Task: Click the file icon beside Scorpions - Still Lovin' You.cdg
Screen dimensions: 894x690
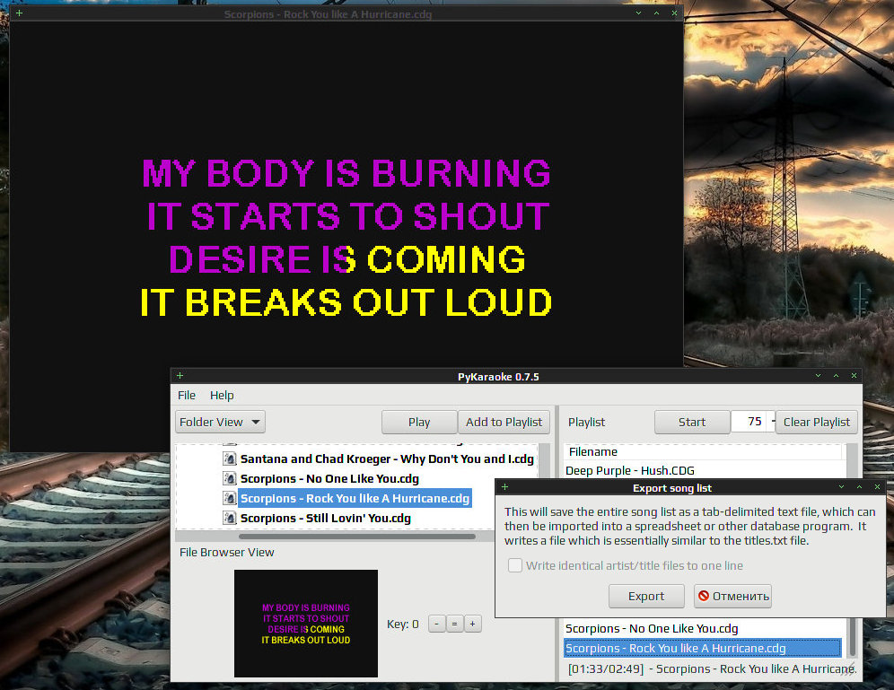Action: (229, 518)
